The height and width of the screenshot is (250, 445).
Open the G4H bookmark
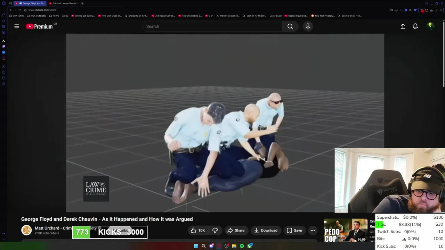point(209,16)
